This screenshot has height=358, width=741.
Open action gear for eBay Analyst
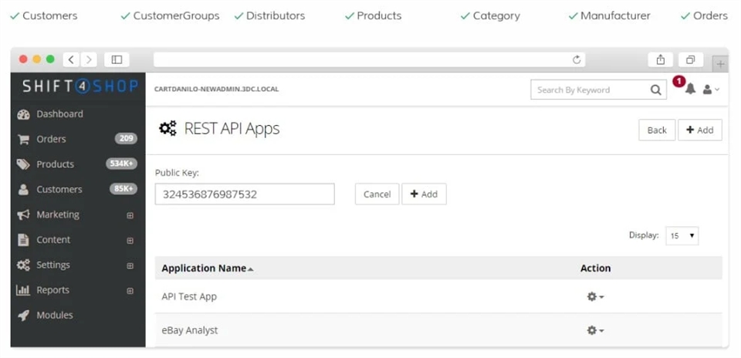click(594, 330)
